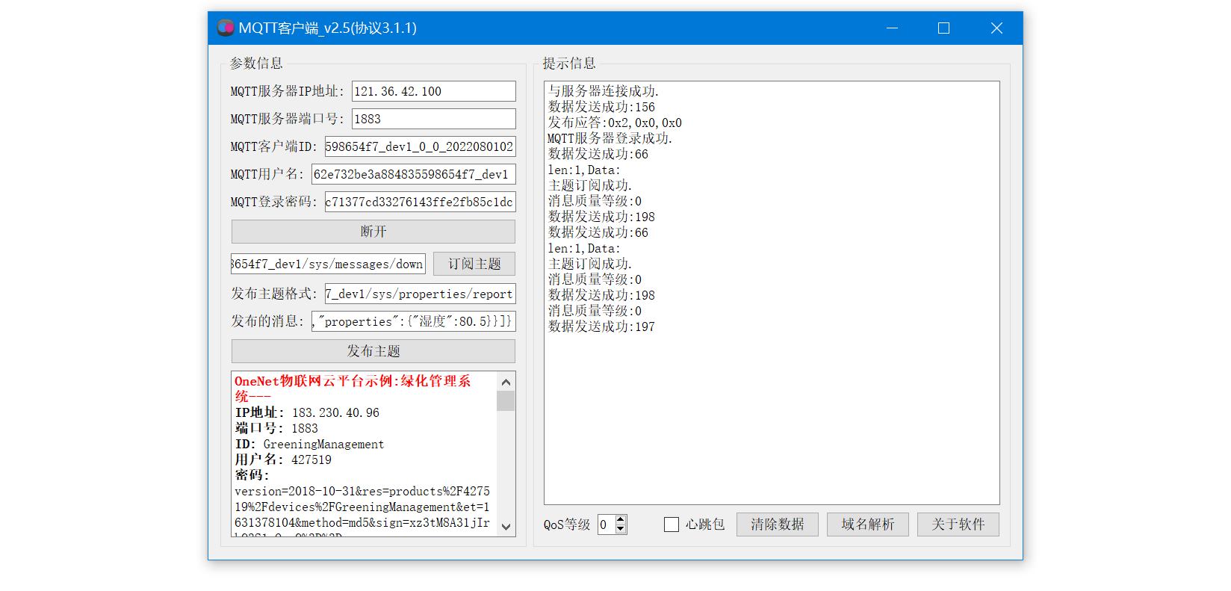Minimize the MQTT client window
Viewport: 1231px width, 591px height.
(892, 28)
